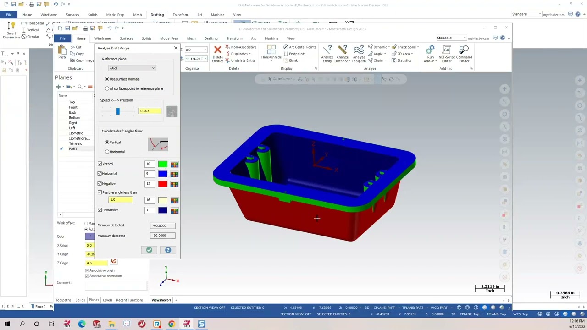Open the Recent Functions tab
This screenshot has width=587, height=330.
130,300
